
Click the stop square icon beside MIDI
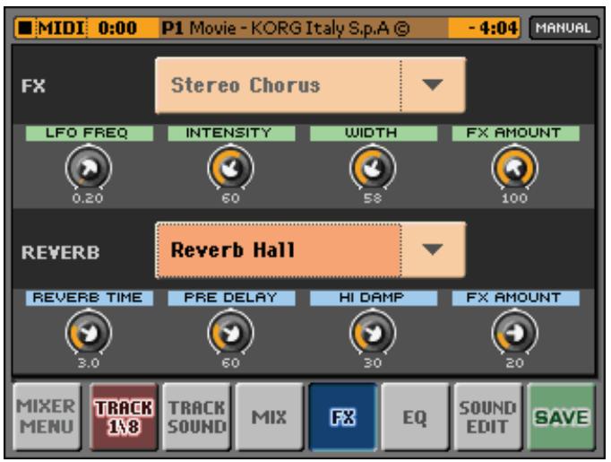pos(25,28)
